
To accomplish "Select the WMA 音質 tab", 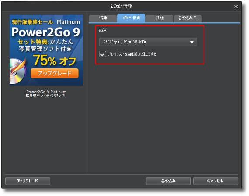I will 131,18.
